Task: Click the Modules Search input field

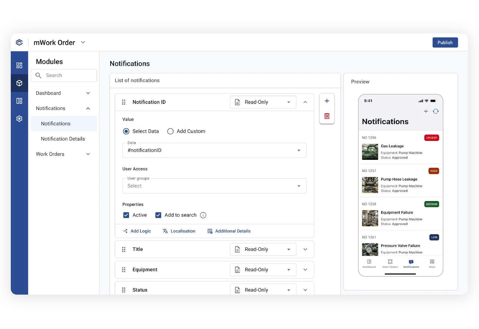Action: [64, 75]
